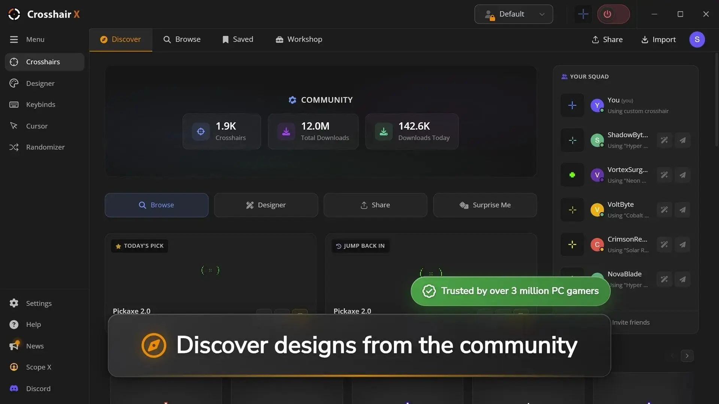Click the blue crosshair plus icon in title bar

(x=583, y=14)
